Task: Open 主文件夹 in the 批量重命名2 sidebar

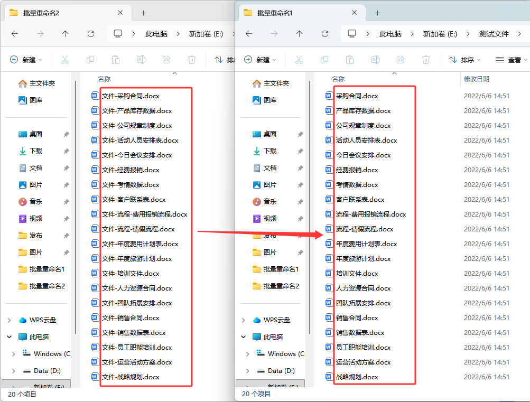Action: point(42,83)
